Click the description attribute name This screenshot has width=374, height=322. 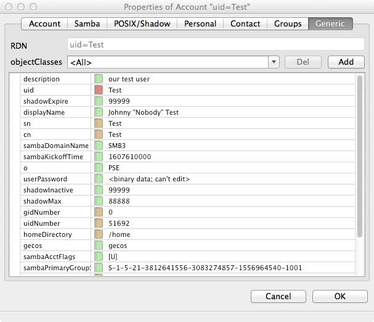tap(41, 79)
